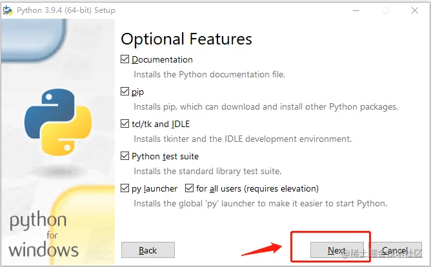Click text 'Installs tkinter and the IDLE development environment.'
This screenshot has height=267, width=431.
click(x=243, y=139)
